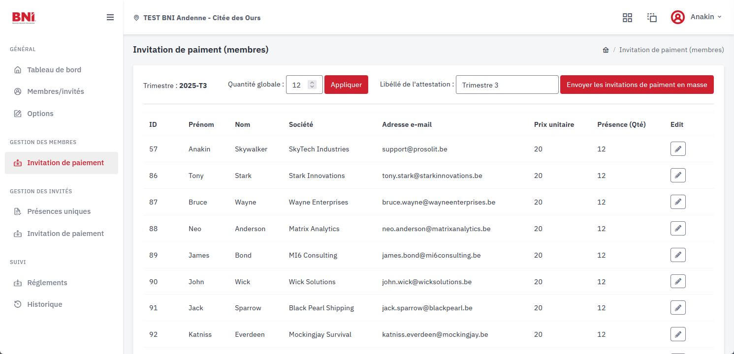Click Stark Innovations company cell
Screen dimensions: 734x354
(x=317, y=176)
